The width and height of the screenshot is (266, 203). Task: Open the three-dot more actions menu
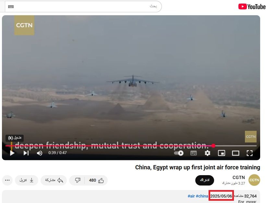[x=7, y=180]
